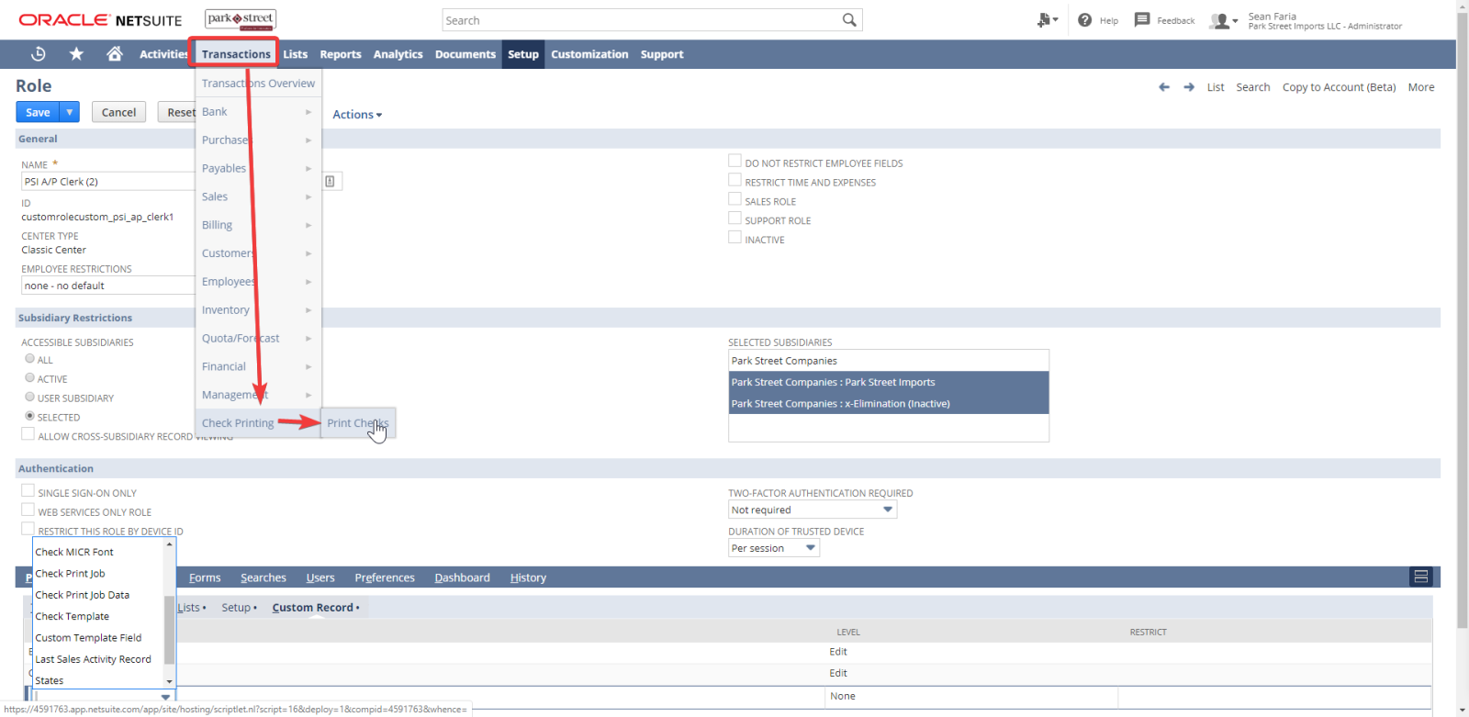This screenshot has height=717, width=1469.
Task: Go to the Home icon
Action: point(115,54)
